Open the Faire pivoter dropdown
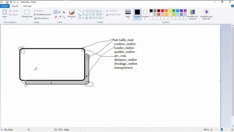 tap(41, 18)
